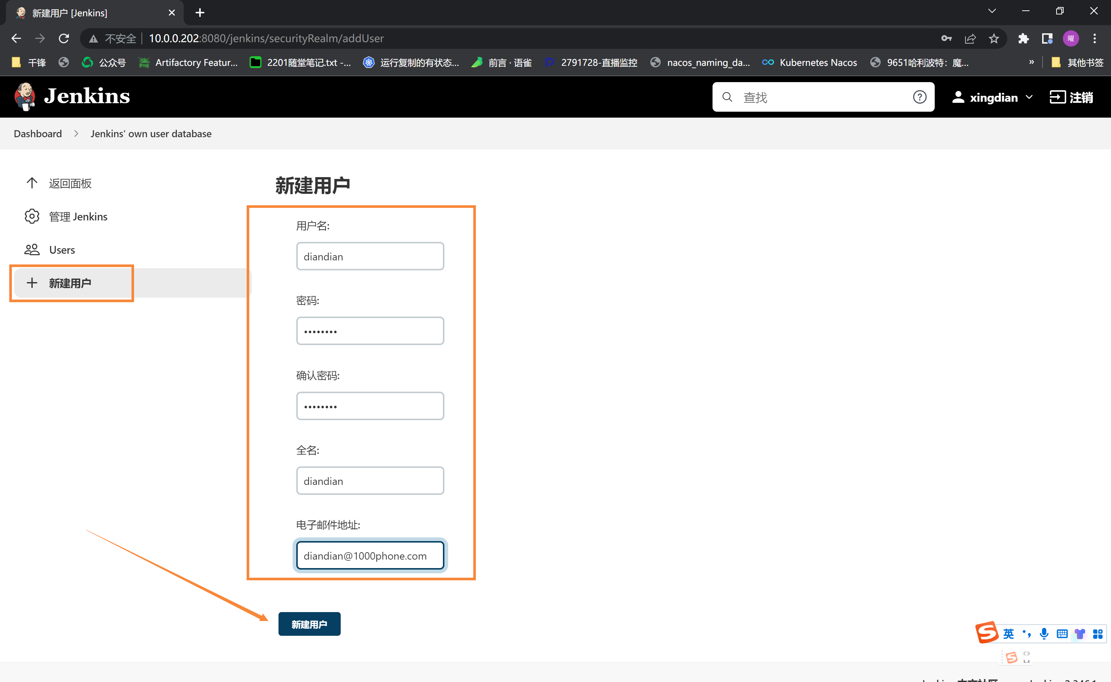Click the Sogou microphone voice input icon
Screen dimensions: 1111x682
pyautogui.click(x=1044, y=634)
